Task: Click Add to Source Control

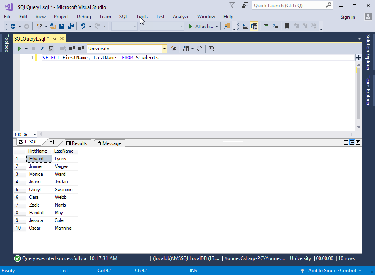Action: (332, 271)
